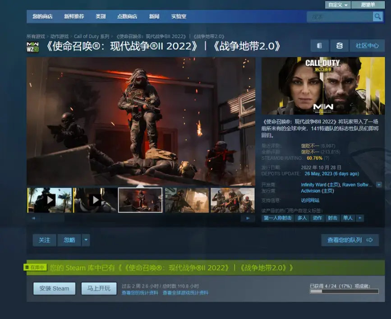
Task: Open the 自定义 dropdown
Action: click(338, 5)
